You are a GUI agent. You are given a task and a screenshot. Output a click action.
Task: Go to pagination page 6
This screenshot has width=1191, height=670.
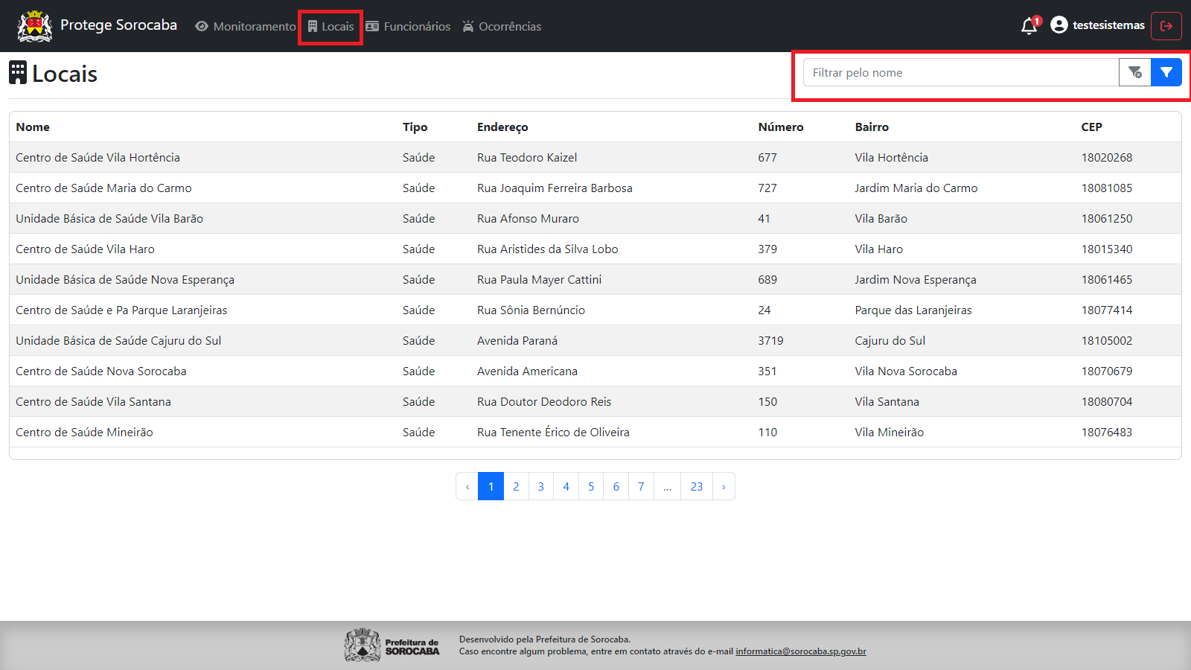[x=616, y=486]
